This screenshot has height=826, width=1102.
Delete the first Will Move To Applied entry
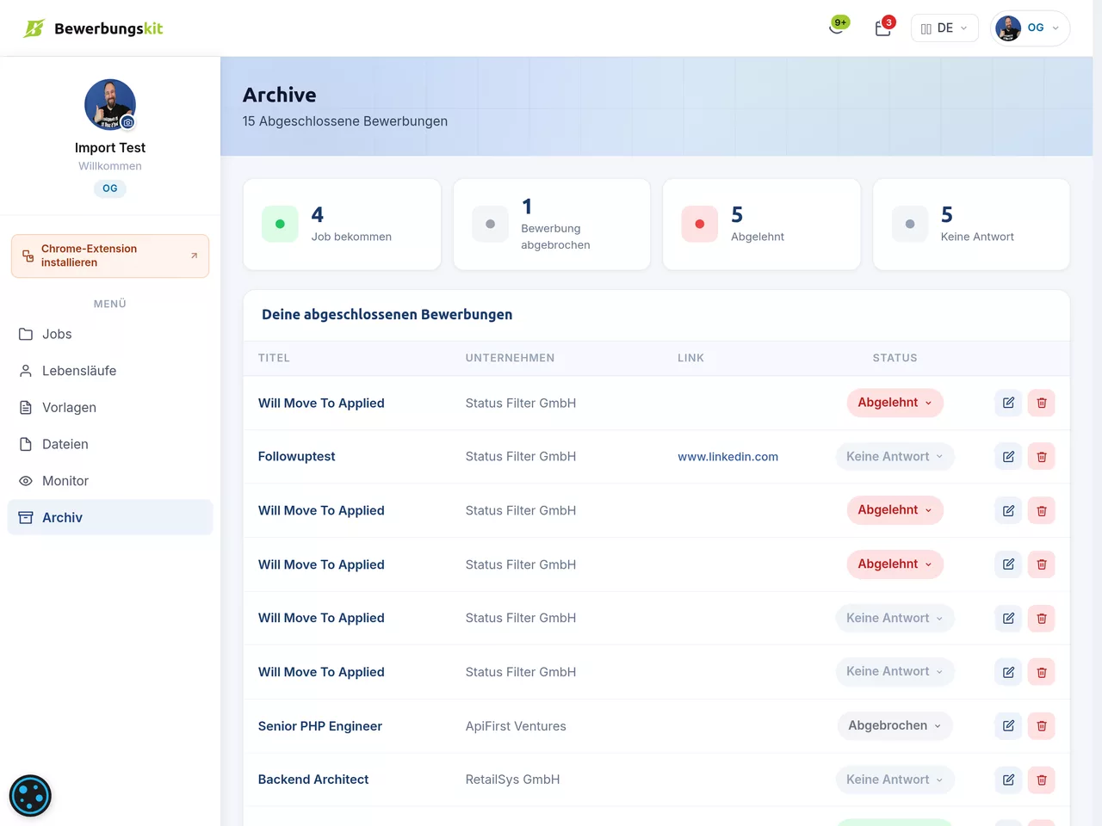click(1042, 403)
